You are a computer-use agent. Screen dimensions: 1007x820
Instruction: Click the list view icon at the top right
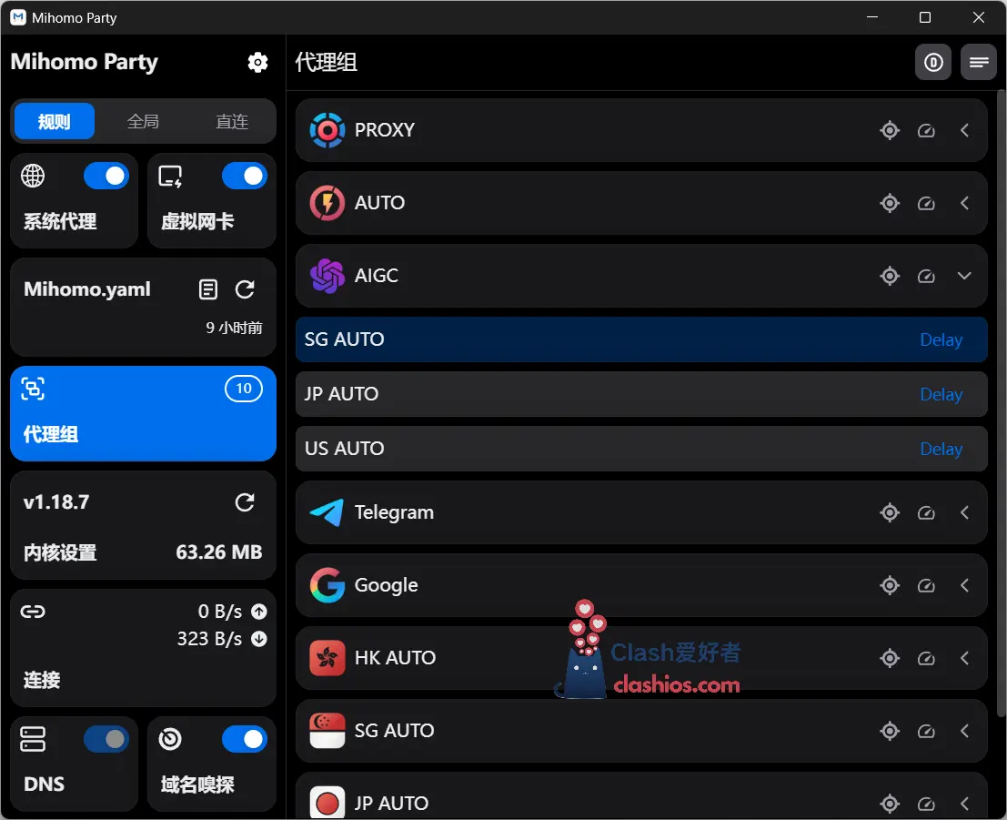pos(979,62)
